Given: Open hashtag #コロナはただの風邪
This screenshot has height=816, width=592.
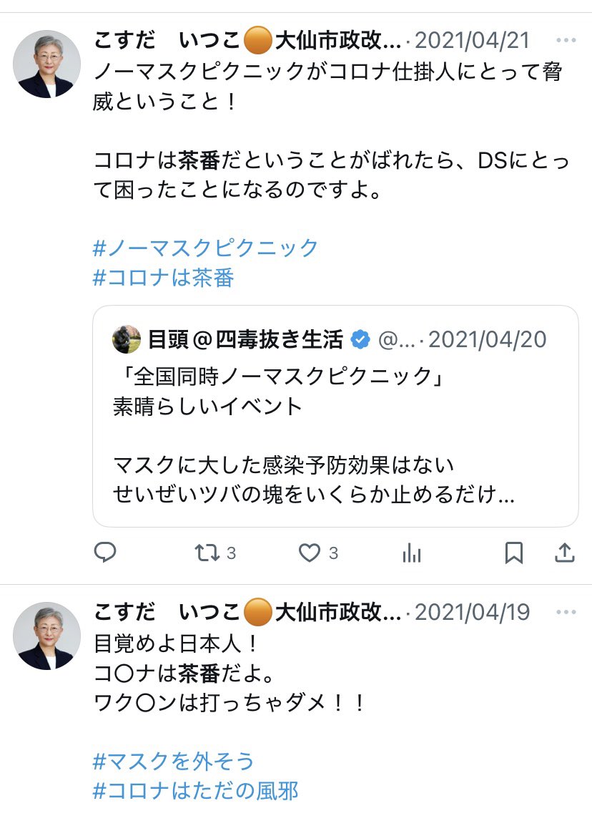Looking at the screenshot, I should [x=196, y=790].
